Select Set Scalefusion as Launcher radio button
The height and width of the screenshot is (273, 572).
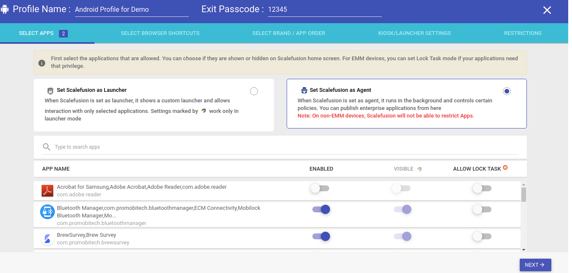pyautogui.click(x=254, y=91)
